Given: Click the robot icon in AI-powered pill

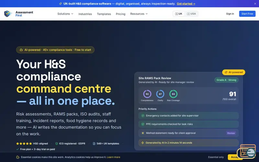Looking at the screenshot, I should point(21,50).
